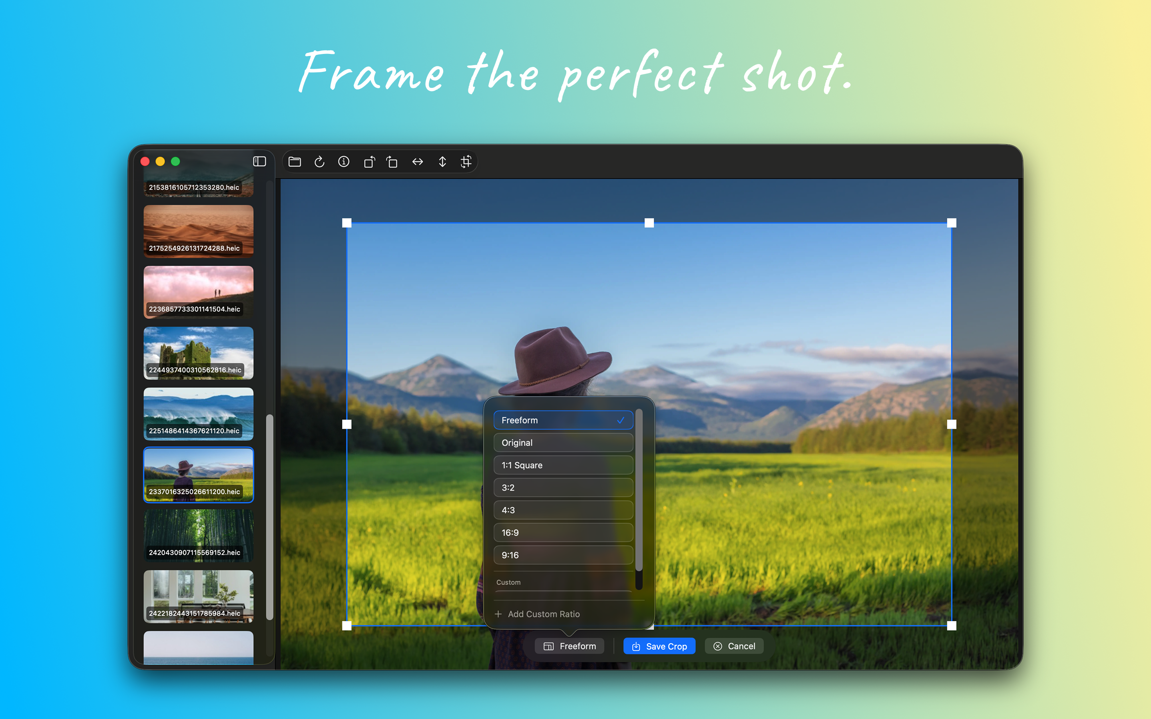Flip image vertically icon
This screenshot has height=719, width=1151.
pos(442,162)
